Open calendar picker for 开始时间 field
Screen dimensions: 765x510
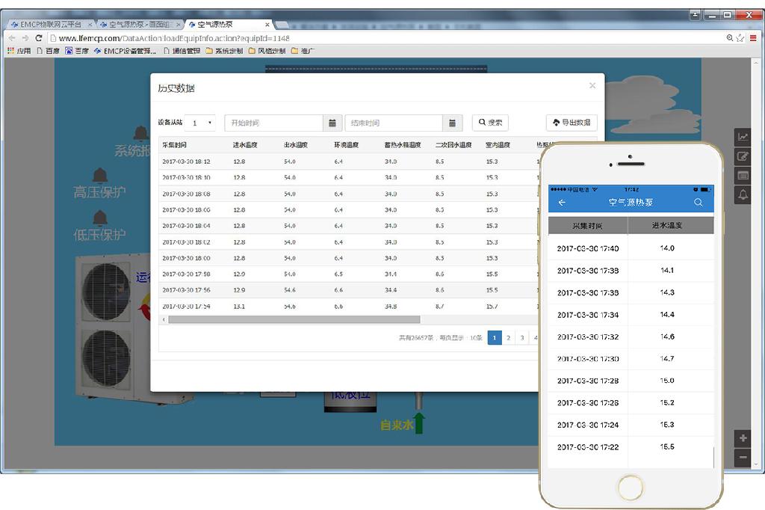pos(332,123)
